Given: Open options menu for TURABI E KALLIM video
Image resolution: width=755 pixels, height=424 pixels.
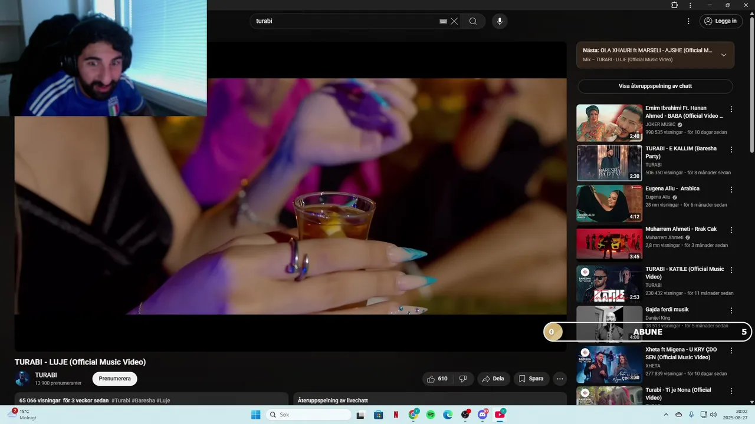Looking at the screenshot, I should pos(731,150).
